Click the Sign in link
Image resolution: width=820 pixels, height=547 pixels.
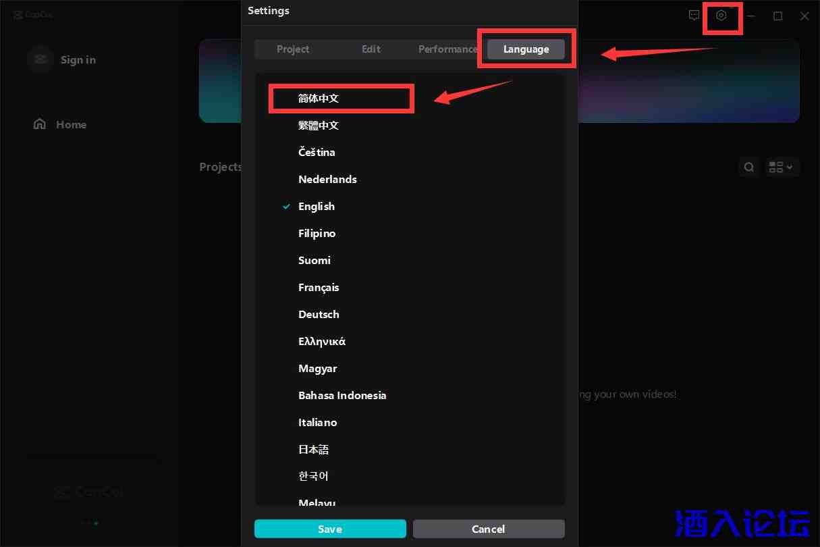tap(78, 59)
